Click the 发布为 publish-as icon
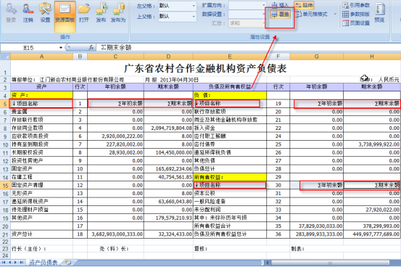This screenshot has width=401, height=267. pyautogui.click(x=118, y=13)
